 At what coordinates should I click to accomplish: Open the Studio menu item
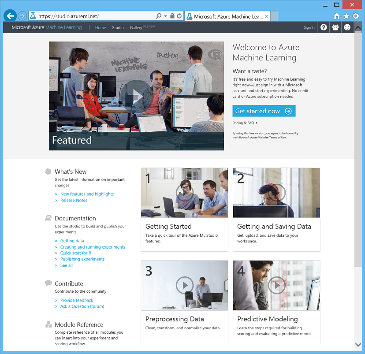coord(118,28)
